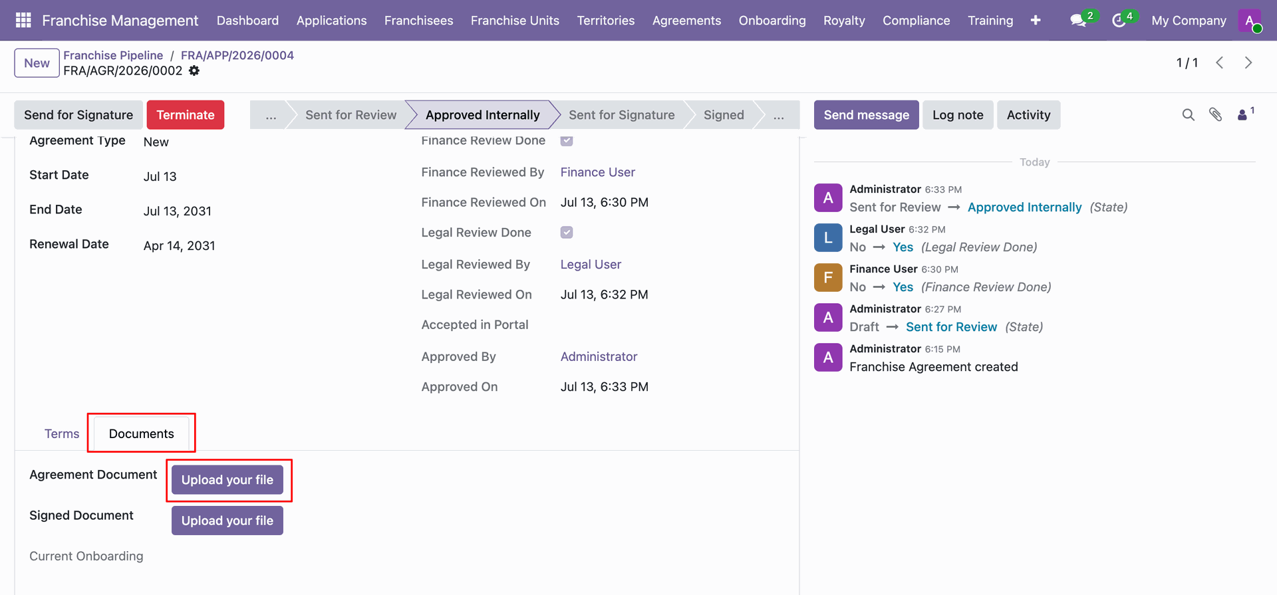Expand earlier stages ellipsis in status bar

coord(271,115)
